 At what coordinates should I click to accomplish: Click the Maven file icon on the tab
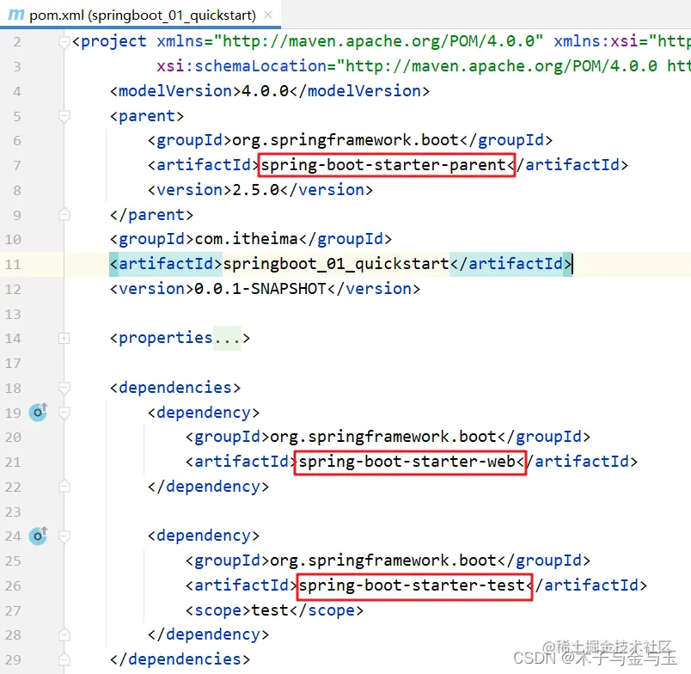16,15
